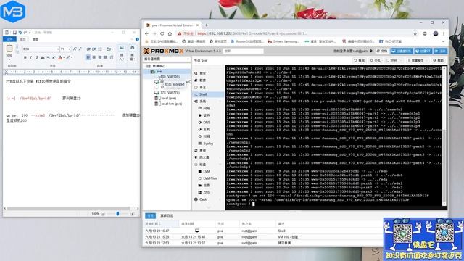The height and width of the screenshot is (261, 464).
Task: Click Increase indent icon in WordPad
Action: [x=94, y=49]
